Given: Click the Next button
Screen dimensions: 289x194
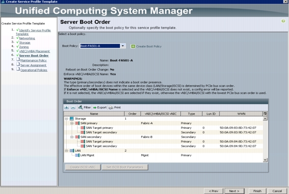Looking at the screenshot, I should pyautogui.click(x=234, y=191).
